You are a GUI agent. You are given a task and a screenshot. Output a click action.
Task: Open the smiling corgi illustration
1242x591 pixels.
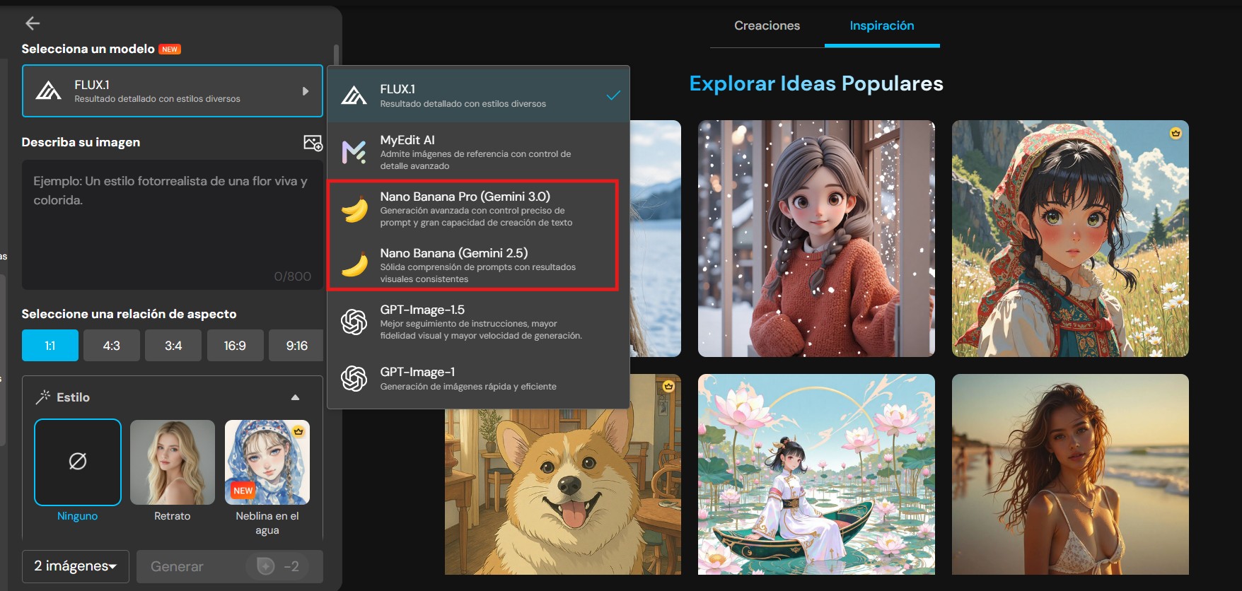pos(563,488)
